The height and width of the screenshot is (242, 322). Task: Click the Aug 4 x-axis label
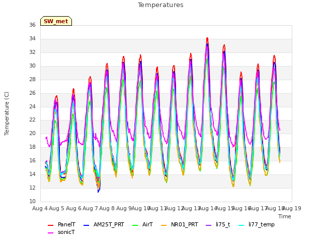[40, 208]
